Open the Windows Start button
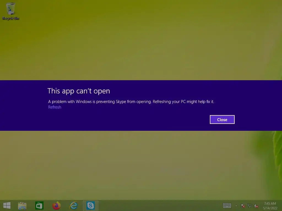Screen dimensions: 282x211 pos(7,206)
